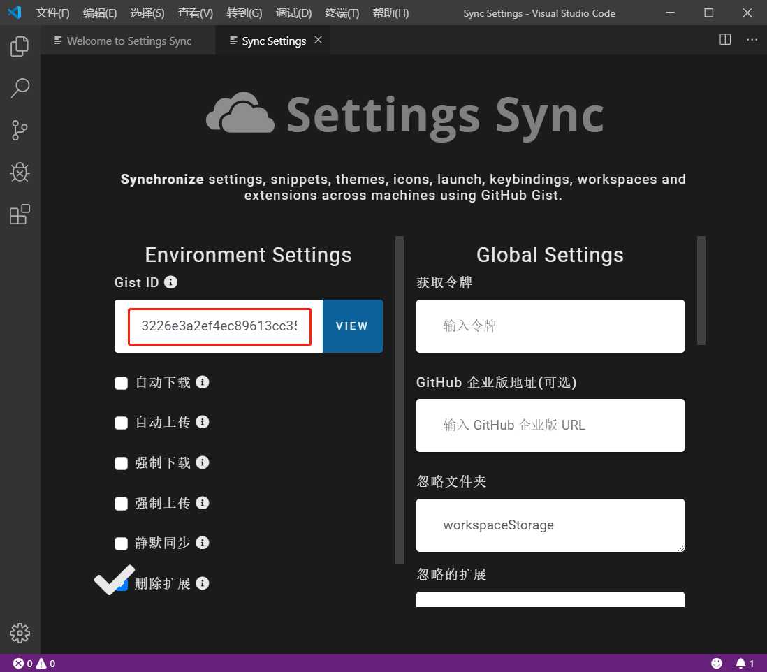Enable the 强制下载 checkbox
The width and height of the screenshot is (767, 672).
(x=121, y=463)
